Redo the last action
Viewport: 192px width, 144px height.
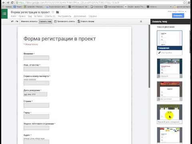(17, 22)
